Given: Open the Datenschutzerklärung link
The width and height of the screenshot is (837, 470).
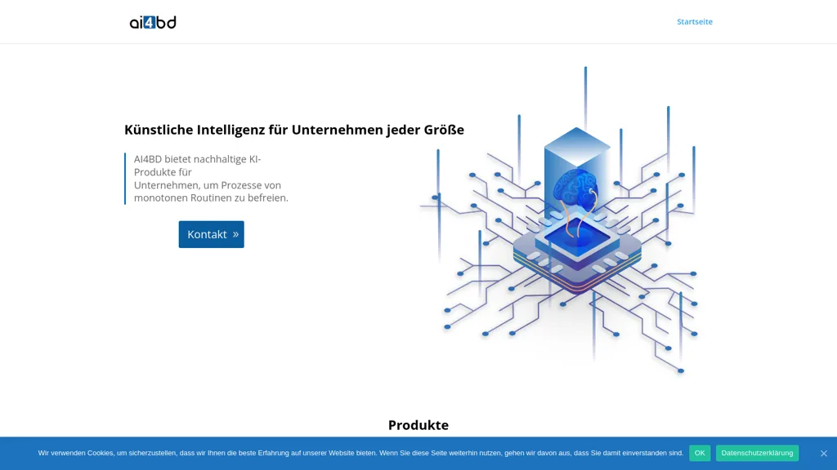Looking at the screenshot, I should coord(757,453).
